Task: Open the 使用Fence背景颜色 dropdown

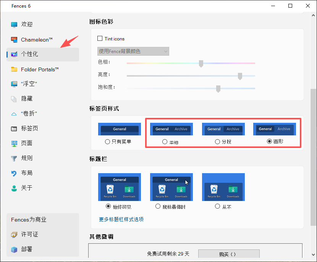Action: pos(133,51)
